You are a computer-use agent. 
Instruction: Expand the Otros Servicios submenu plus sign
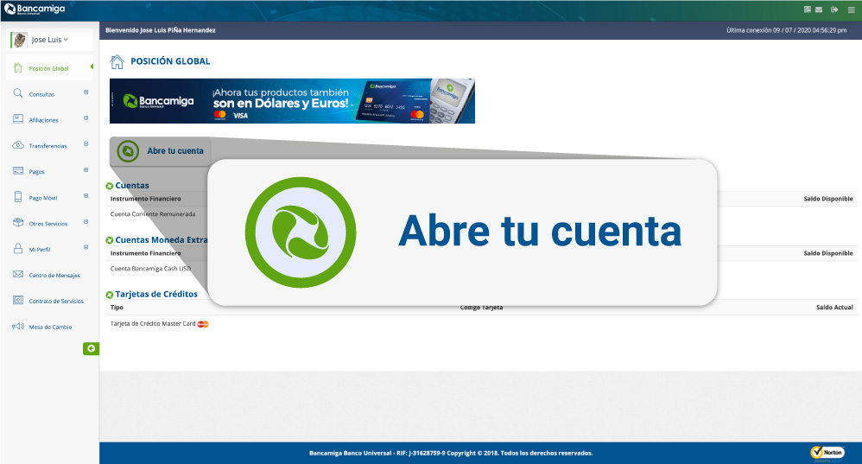(x=86, y=221)
